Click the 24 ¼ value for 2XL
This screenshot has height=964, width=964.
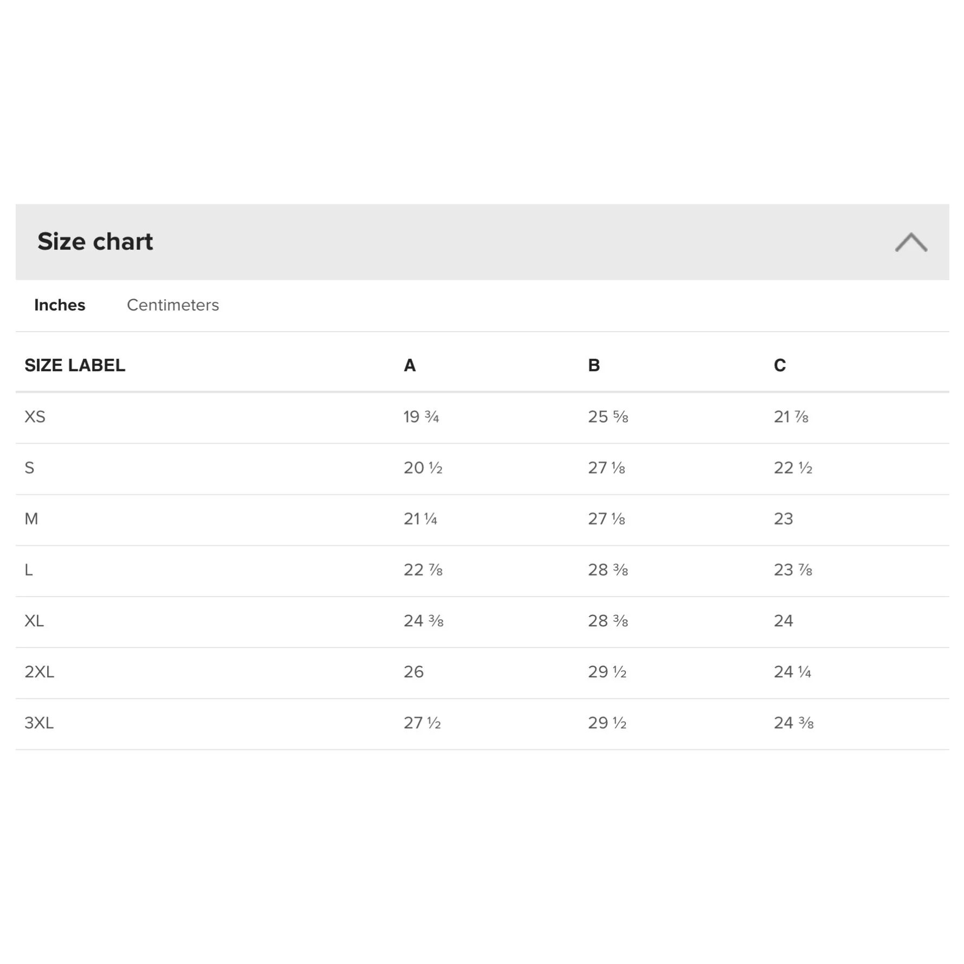pyautogui.click(x=792, y=672)
